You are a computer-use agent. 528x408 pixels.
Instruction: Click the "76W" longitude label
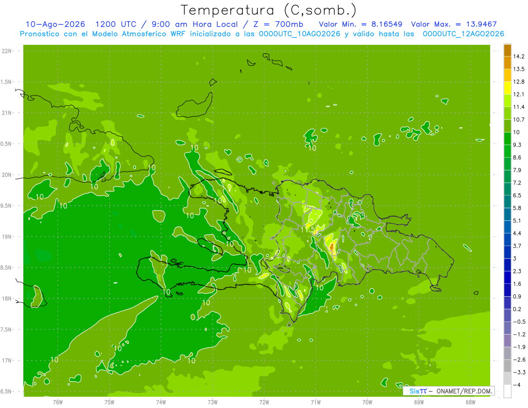58,402
